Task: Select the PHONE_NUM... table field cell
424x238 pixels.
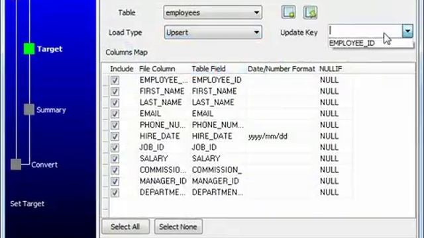Action: tap(218, 125)
